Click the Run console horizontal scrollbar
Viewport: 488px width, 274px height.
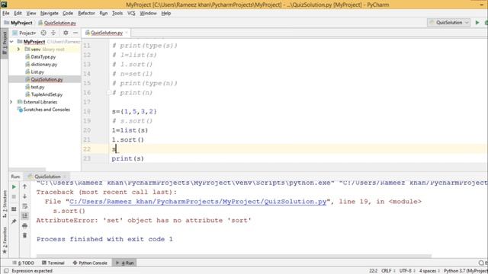click(234, 256)
